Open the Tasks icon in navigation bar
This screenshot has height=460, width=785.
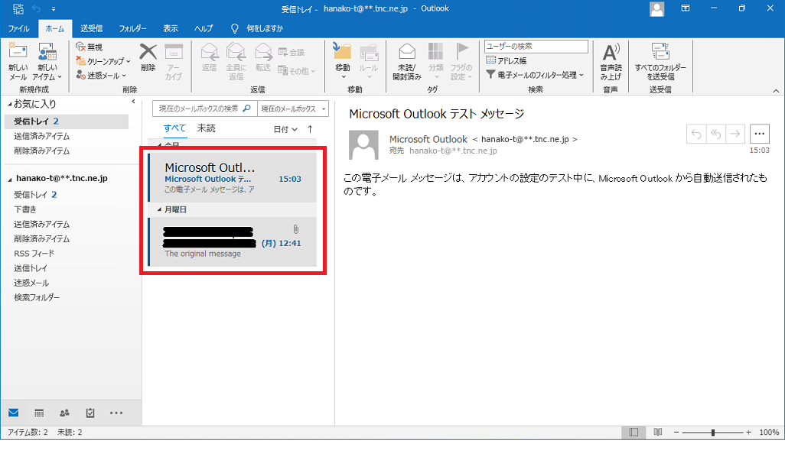click(90, 413)
